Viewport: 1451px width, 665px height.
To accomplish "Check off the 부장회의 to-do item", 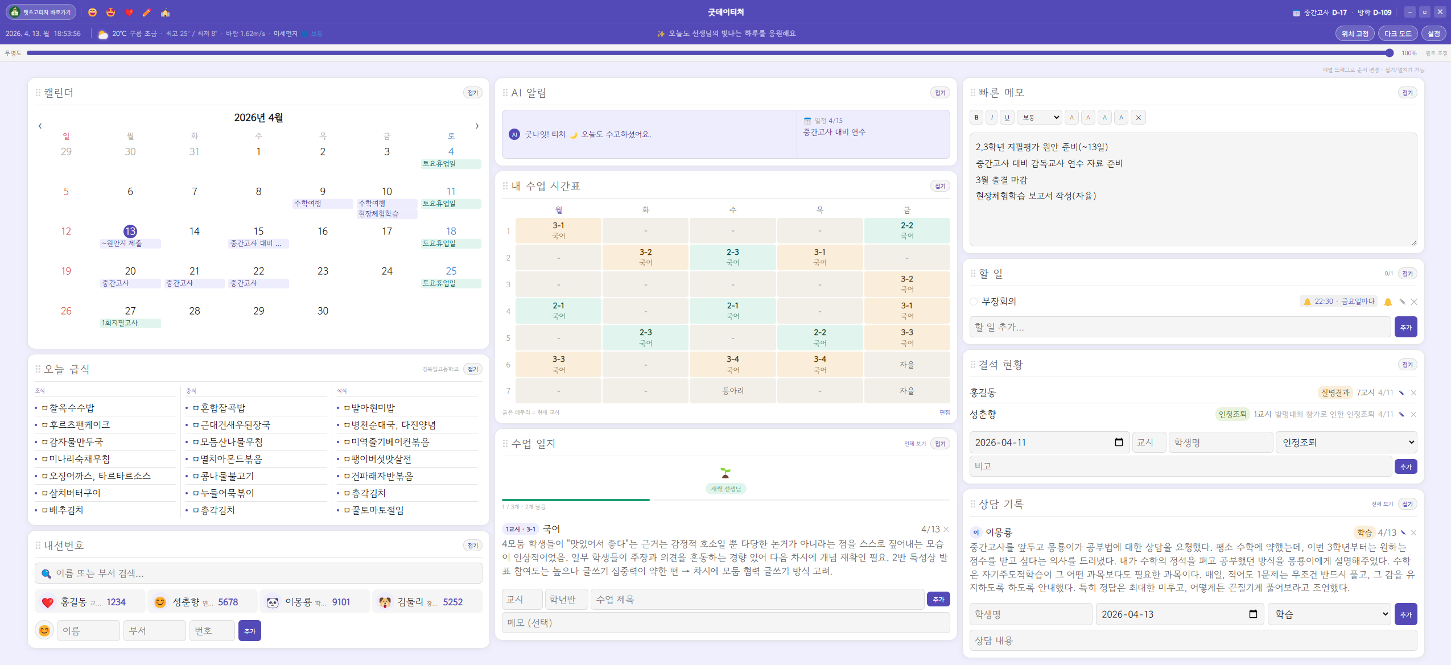I will pos(974,301).
